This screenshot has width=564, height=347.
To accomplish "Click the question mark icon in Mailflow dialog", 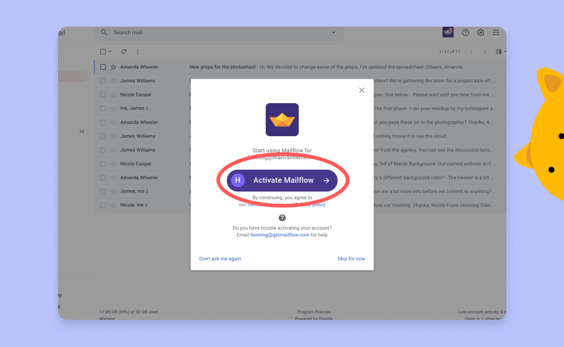I will [282, 218].
